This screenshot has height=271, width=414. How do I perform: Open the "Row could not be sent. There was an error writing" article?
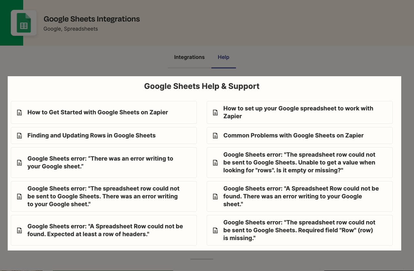coord(104,196)
